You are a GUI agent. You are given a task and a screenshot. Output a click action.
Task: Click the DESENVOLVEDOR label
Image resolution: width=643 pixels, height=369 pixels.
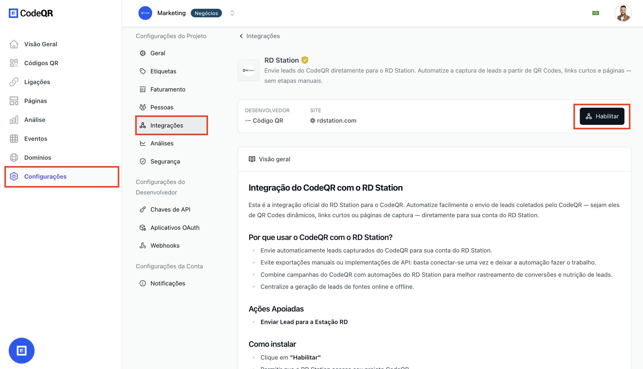[267, 110]
